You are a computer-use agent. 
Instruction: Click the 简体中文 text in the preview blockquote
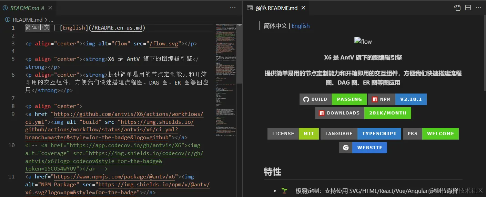(275, 26)
